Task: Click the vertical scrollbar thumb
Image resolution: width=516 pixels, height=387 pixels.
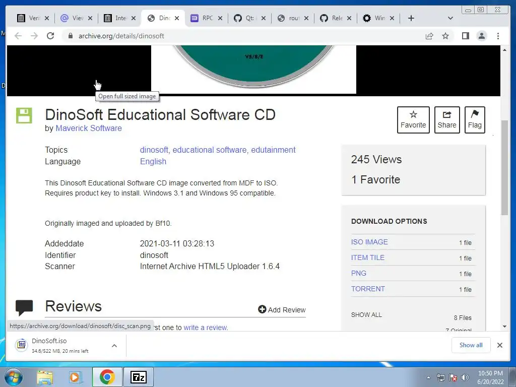Action: click(x=504, y=168)
